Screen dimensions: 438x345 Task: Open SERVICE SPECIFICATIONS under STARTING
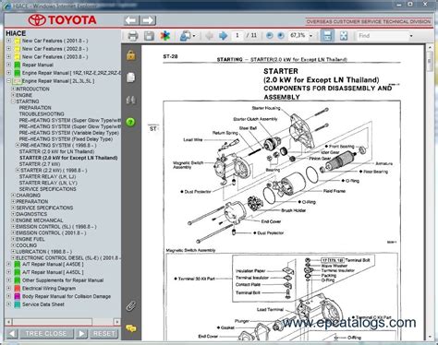pyautogui.click(x=47, y=189)
